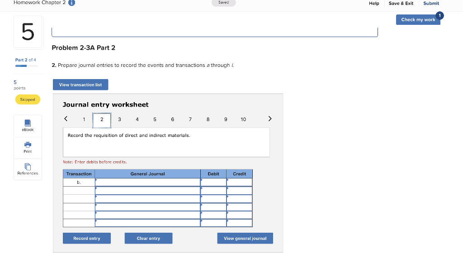Click the Debit field in second row
This screenshot has width=463, height=258.
pyautogui.click(x=213, y=191)
